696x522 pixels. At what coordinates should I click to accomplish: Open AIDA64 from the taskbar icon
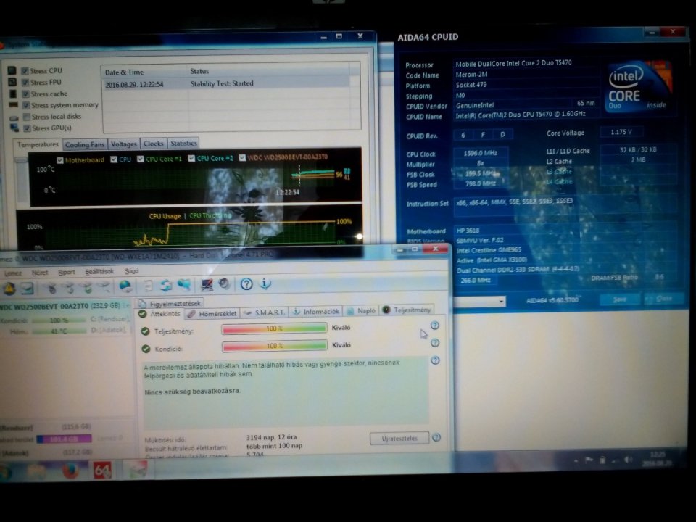[x=102, y=470]
